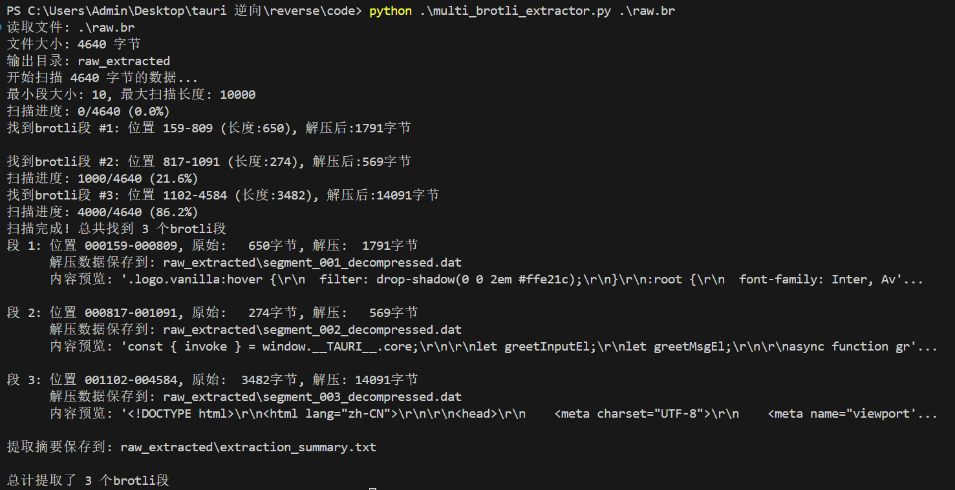
Task: Click the 扫描进度 1000/4640 (21.6%) line
Action: [102, 179]
